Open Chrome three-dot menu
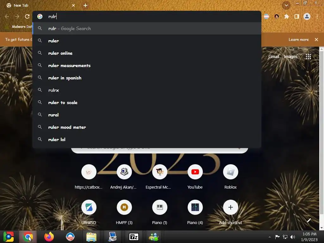Image resolution: width=324 pixels, height=243 pixels. (317, 16)
